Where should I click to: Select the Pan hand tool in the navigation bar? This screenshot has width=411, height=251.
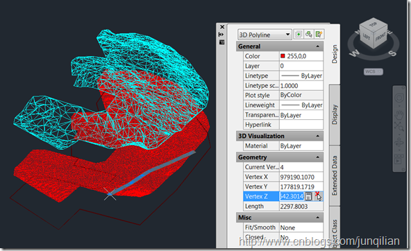click(399, 114)
